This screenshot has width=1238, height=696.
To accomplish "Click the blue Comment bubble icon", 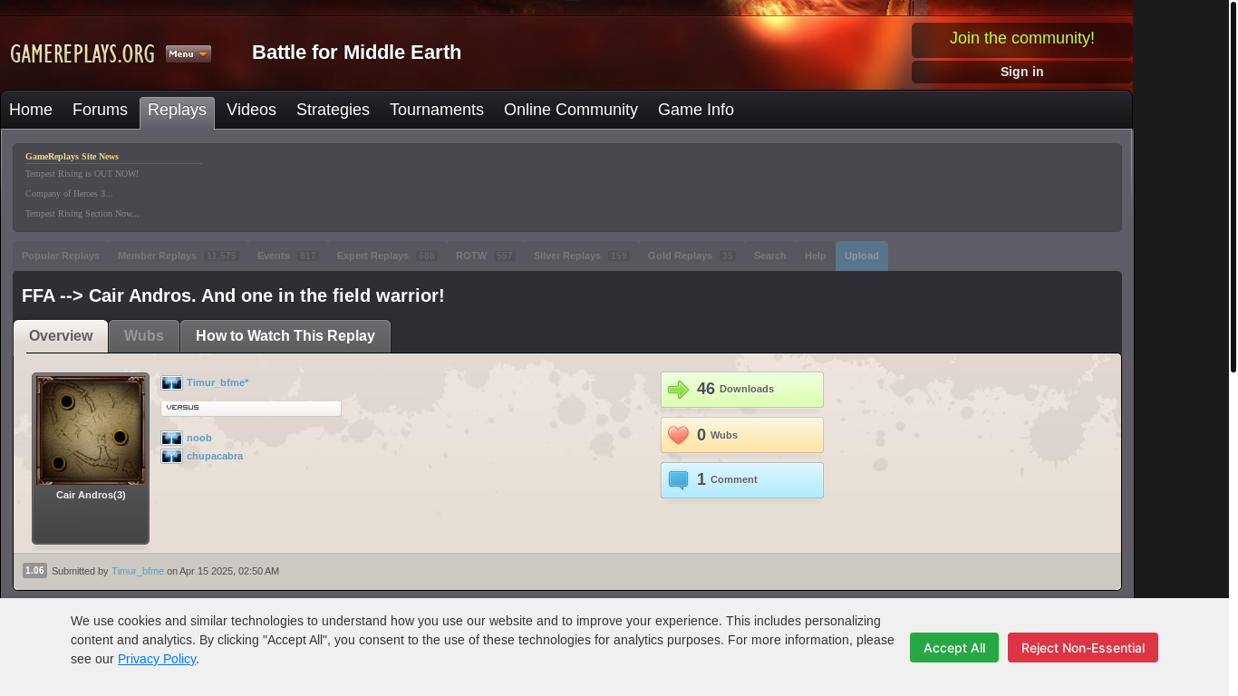I will pos(678,480).
